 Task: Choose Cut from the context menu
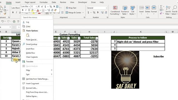point(37,22)
